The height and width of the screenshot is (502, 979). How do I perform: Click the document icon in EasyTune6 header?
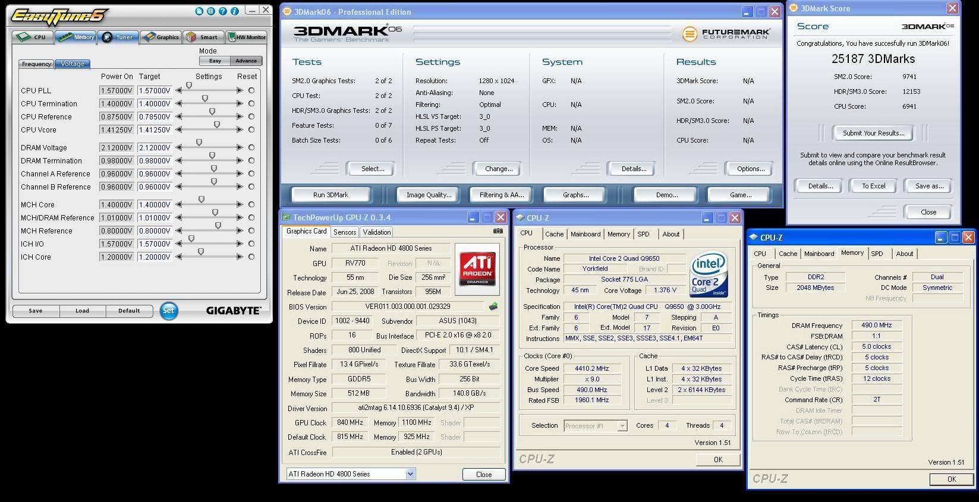click(199, 11)
